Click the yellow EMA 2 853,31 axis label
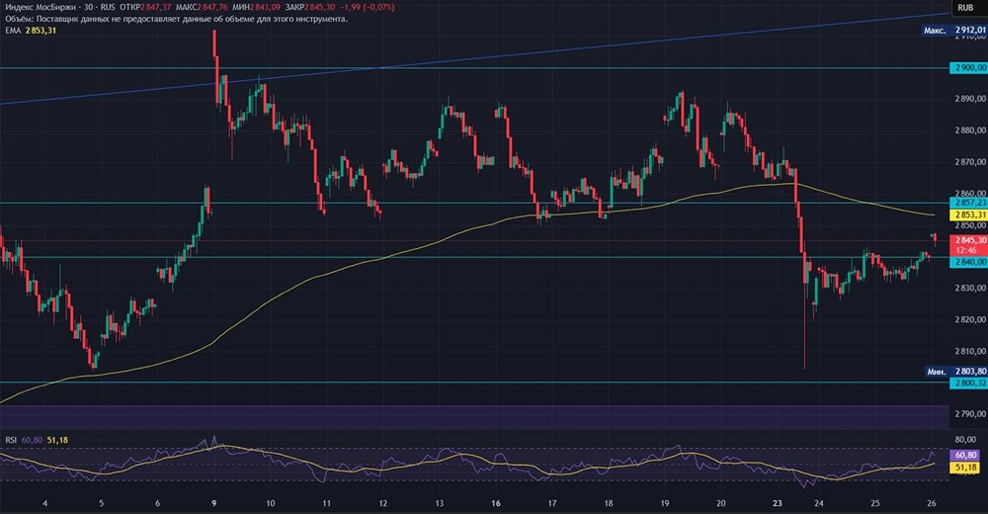This screenshot has width=988, height=514. click(x=968, y=215)
